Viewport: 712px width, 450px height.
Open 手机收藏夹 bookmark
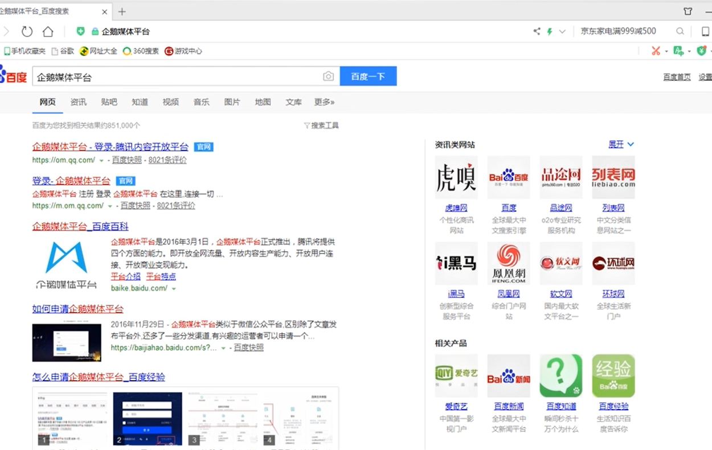(x=25, y=51)
